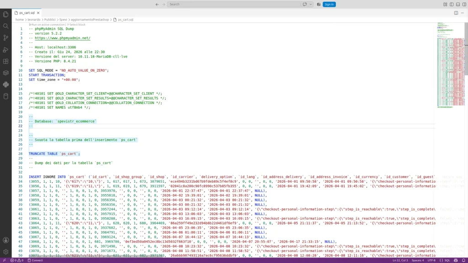Image resolution: width=468 pixels, height=263 pixels.
Task: Close the ps_cart.sql tab
Action: point(38,13)
